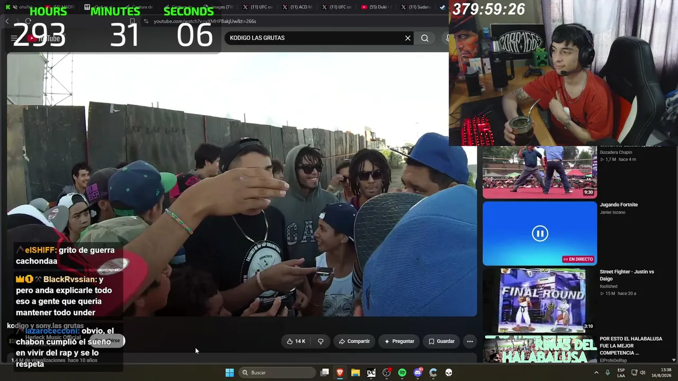
Task: Click the YouTube search magnifier button
Action: click(425, 38)
